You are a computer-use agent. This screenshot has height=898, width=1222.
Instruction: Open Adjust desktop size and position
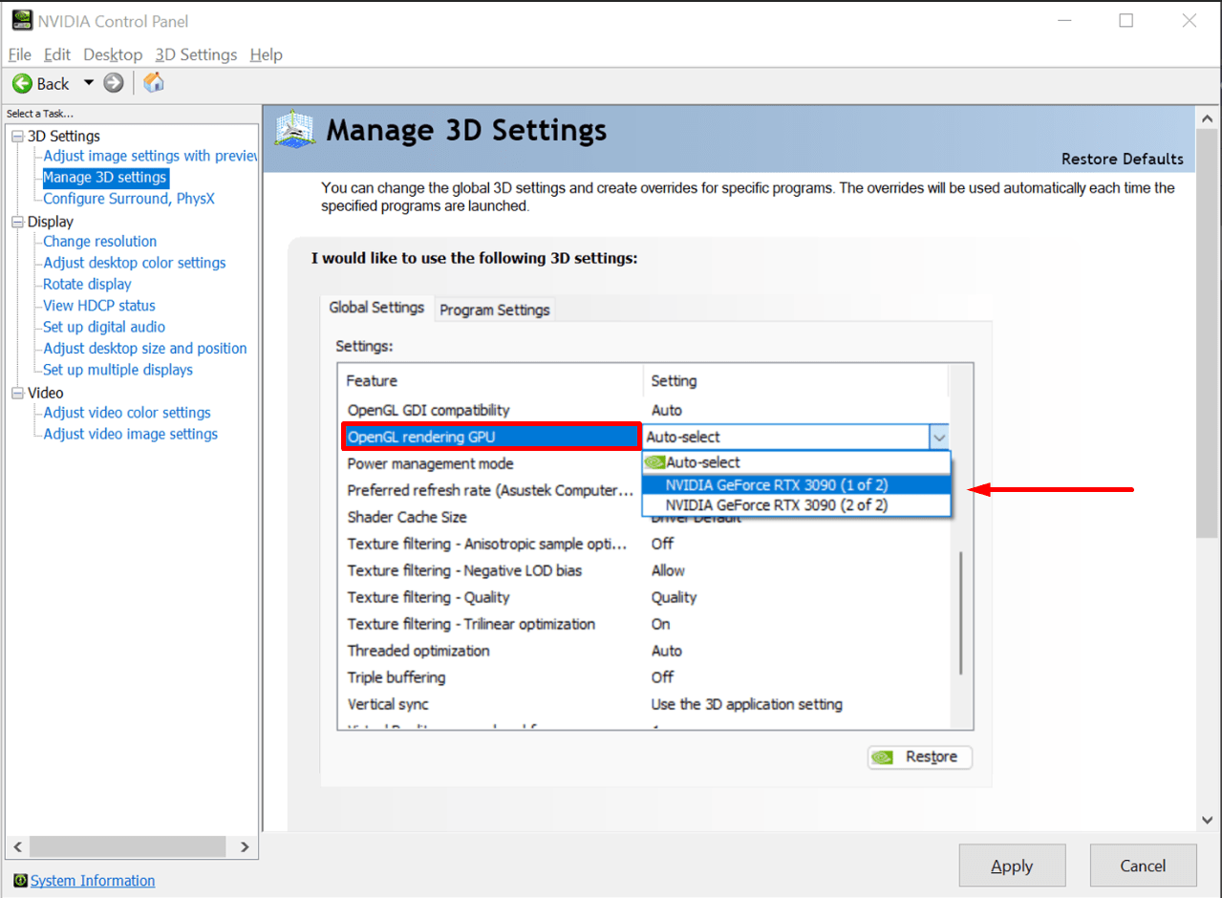tap(145, 349)
